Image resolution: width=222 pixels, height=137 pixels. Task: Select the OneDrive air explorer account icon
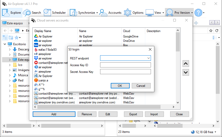point(36,41)
